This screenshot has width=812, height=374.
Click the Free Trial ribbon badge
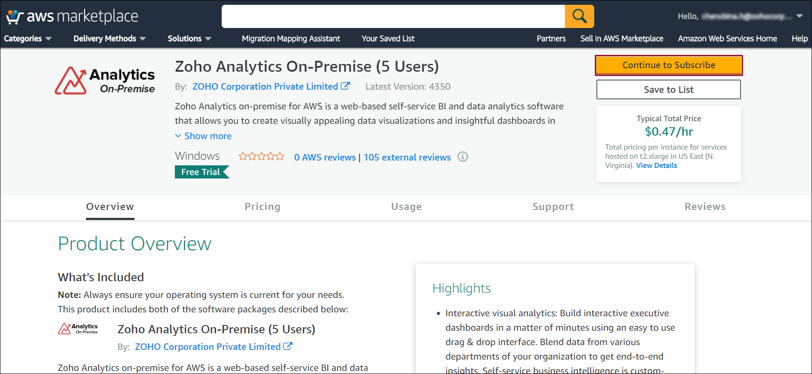pyautogui.click(x=201, y=172)
